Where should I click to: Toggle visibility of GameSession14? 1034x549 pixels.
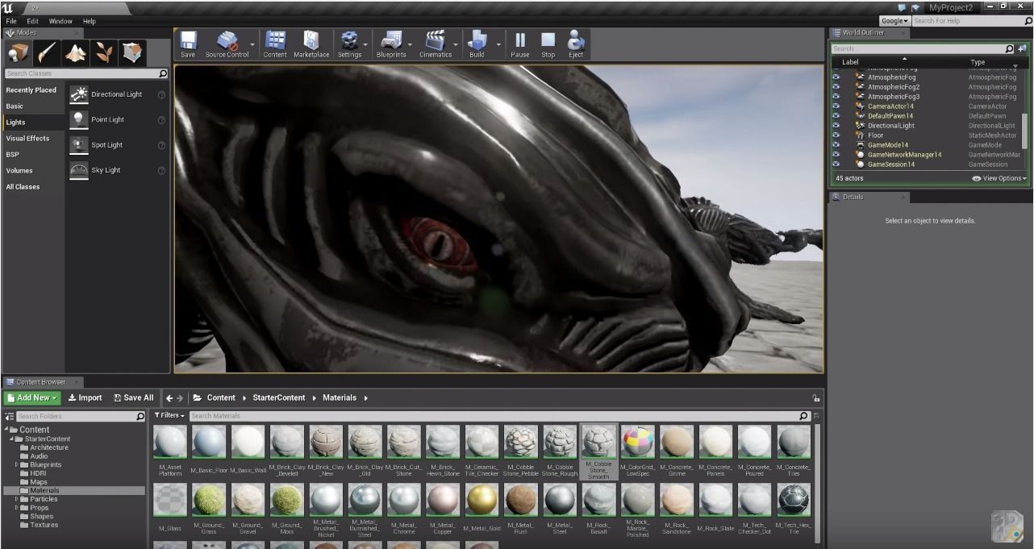[836, 164]
